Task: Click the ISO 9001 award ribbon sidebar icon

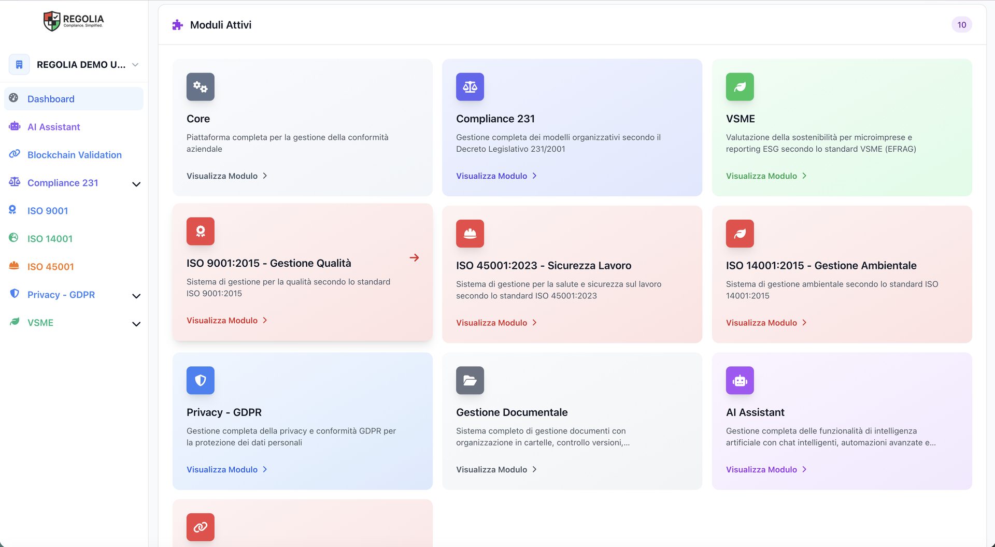Action: (x=13, y=210)
